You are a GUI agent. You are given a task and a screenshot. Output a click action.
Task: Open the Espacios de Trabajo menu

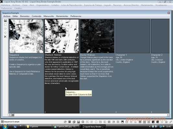click(x=93, y=5)
